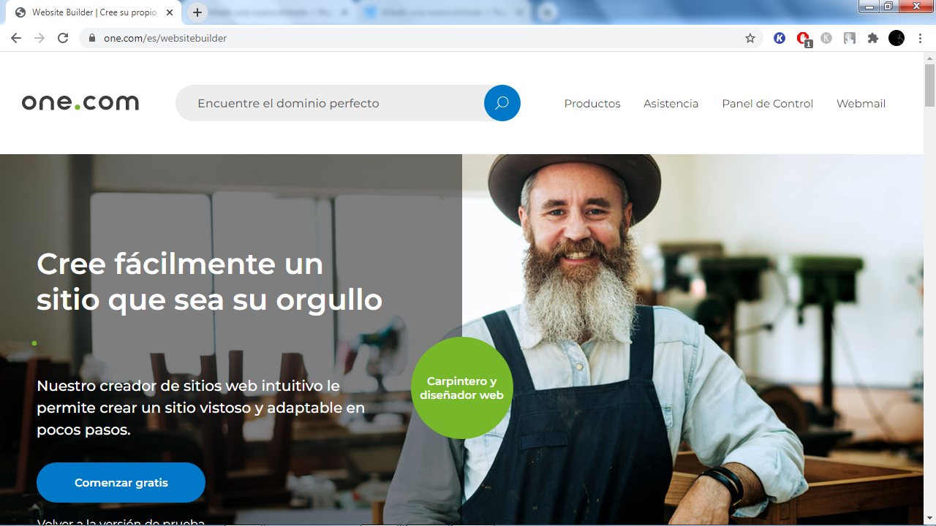Image resolution: width=936 pixels, height=526 pixels.
Task: Open the Chrome Extensions puzzle icon
Action: click(872, 38)
